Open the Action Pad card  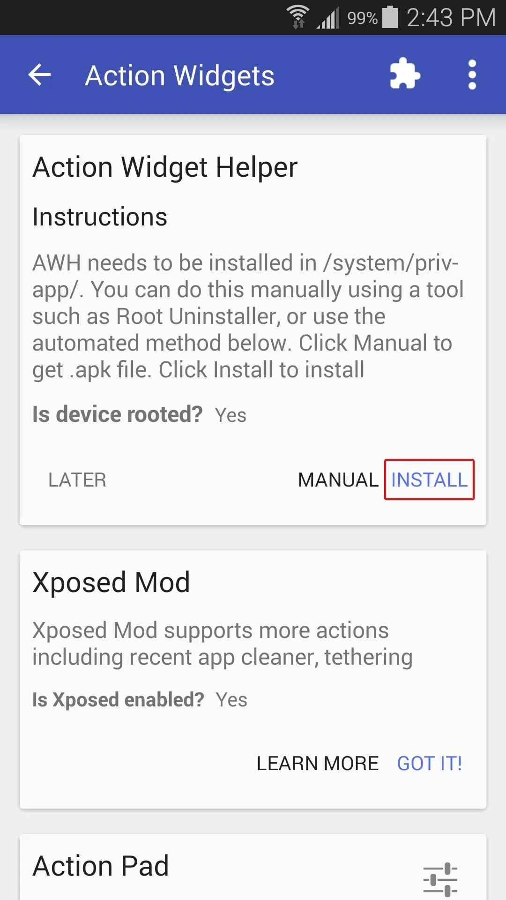[253, 867]
